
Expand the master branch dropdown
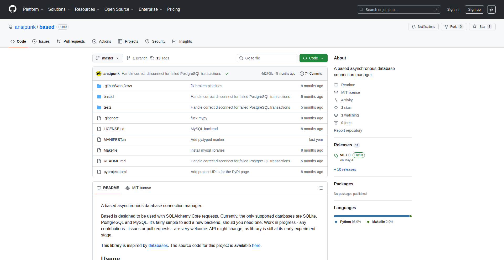[108, 58]
